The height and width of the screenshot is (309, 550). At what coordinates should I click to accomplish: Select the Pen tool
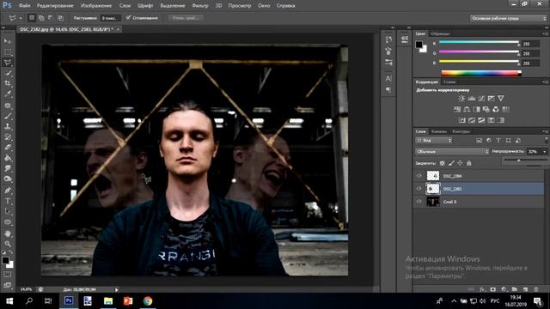(x=8, y=191)
